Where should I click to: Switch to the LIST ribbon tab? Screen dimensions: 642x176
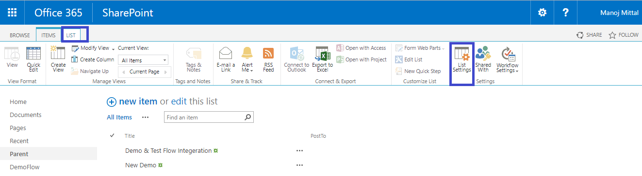point(71,35)
